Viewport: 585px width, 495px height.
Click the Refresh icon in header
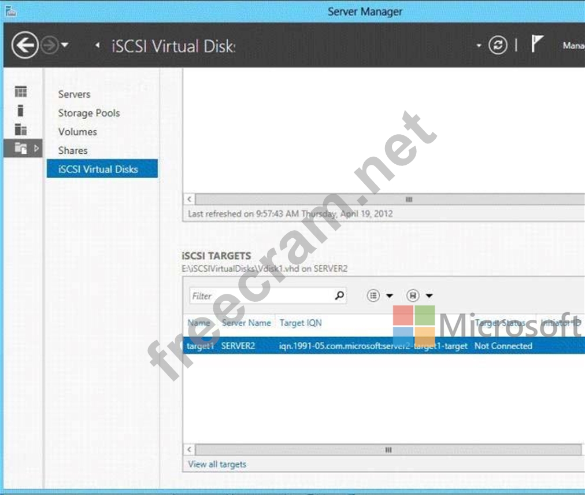498,45
